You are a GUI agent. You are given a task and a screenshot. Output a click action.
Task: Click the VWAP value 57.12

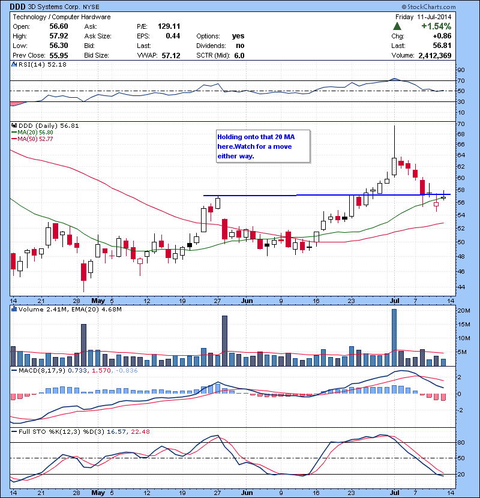pyautogui.click(x=171, y=56)
